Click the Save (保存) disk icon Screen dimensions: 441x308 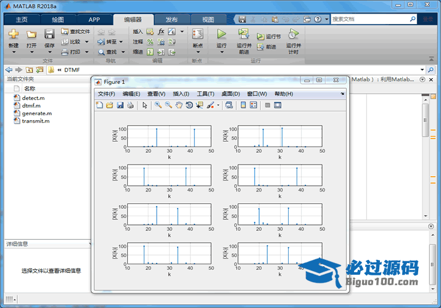[49, 34]
